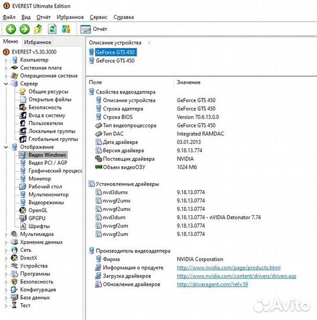Click the bottom Безопасность shield icon

pos(14,282)
